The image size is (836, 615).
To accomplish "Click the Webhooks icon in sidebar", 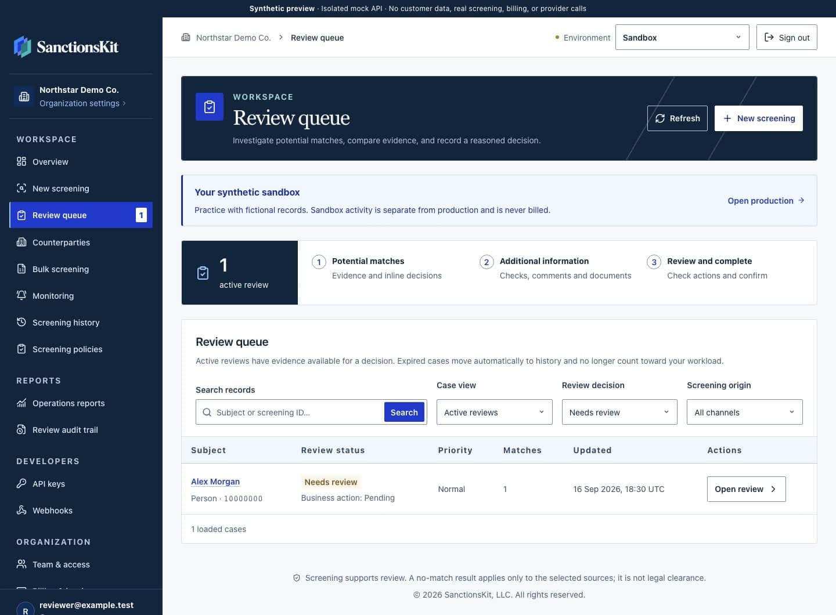I will (x=21, y=510).
